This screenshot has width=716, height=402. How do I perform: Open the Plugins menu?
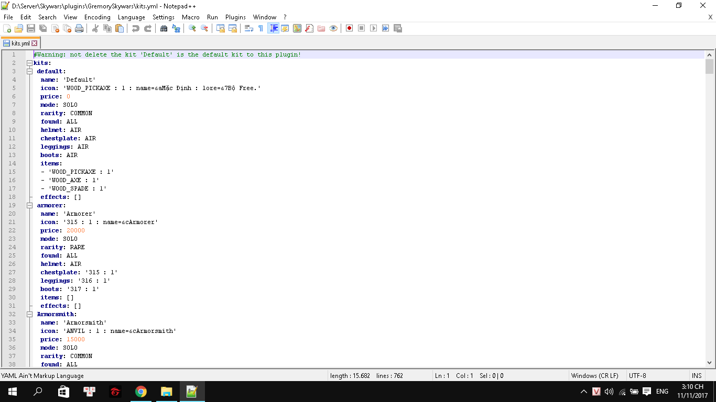pyautogui.click(x=235, y=17)
